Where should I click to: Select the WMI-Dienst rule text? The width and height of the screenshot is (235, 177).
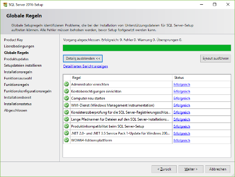coord(113,105)
